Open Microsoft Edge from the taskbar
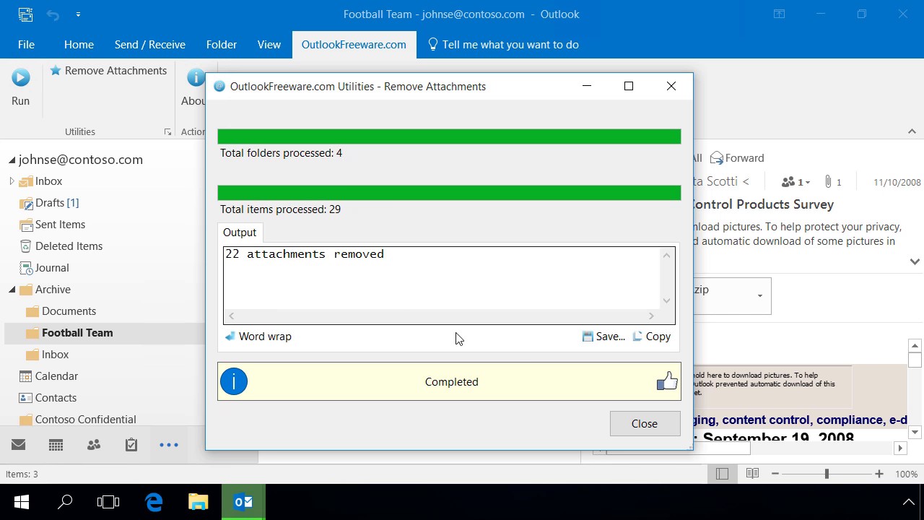 click(x=154, y=502)
